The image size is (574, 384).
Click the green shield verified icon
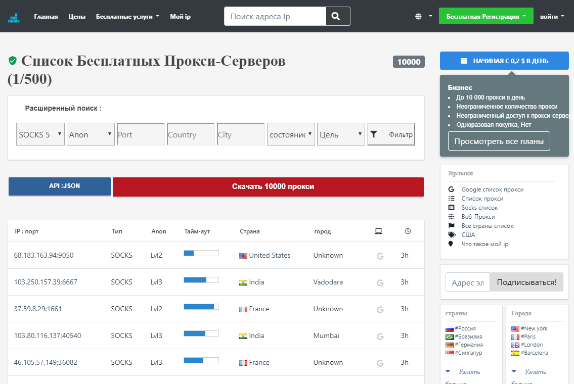point(13,61)
